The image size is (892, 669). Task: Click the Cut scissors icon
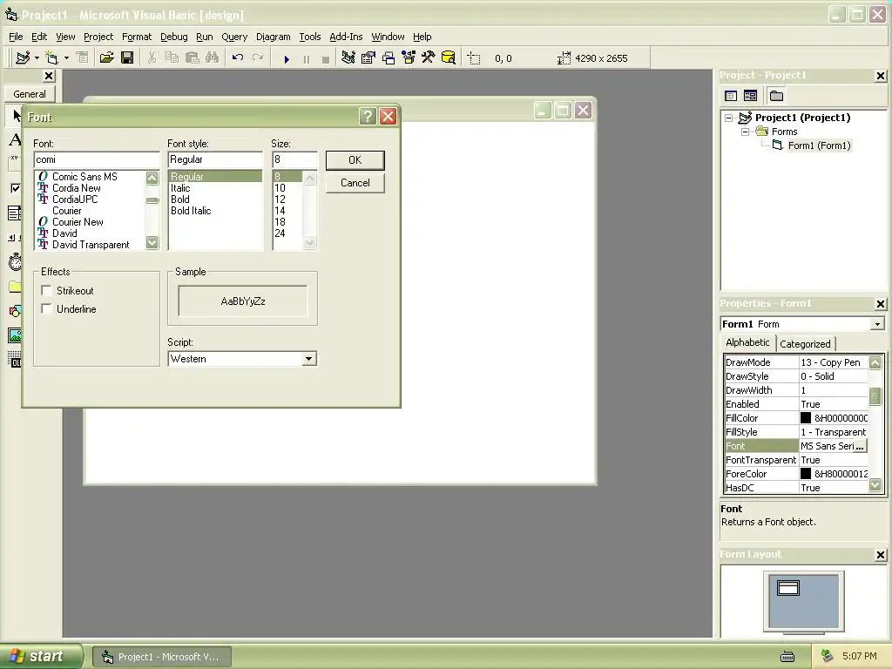[x=152, y=57]
